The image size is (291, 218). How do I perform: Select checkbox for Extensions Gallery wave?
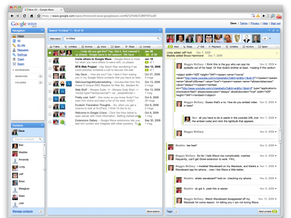(50, 122)
